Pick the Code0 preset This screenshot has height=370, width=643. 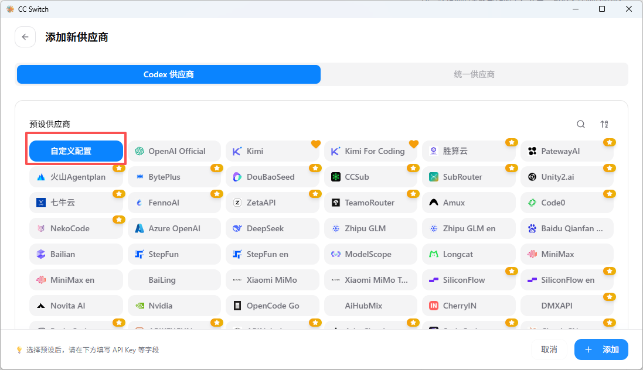click(567, 203)
